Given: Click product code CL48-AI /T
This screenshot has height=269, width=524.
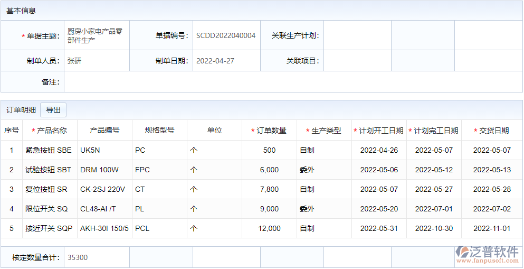Looking at the screenshot, I should (x=98, y=209).
